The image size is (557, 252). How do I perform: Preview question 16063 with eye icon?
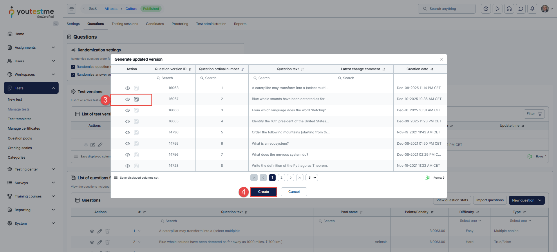point(127,88)
